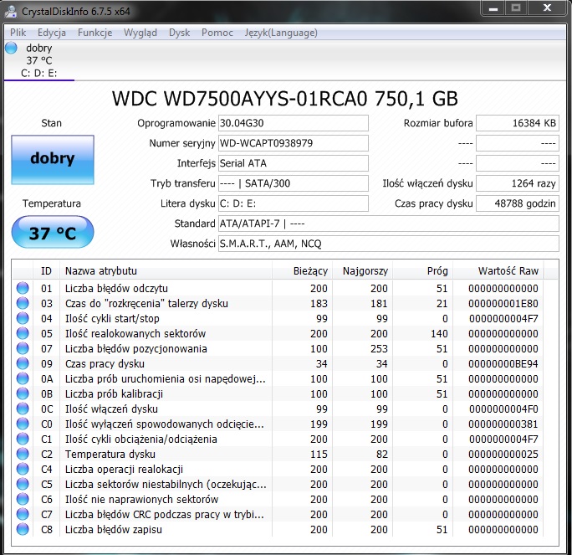Image resolution: width=572 pixels, height=555 pixels.
Task: Click the big dobry health status button
Action: [53, 160]
